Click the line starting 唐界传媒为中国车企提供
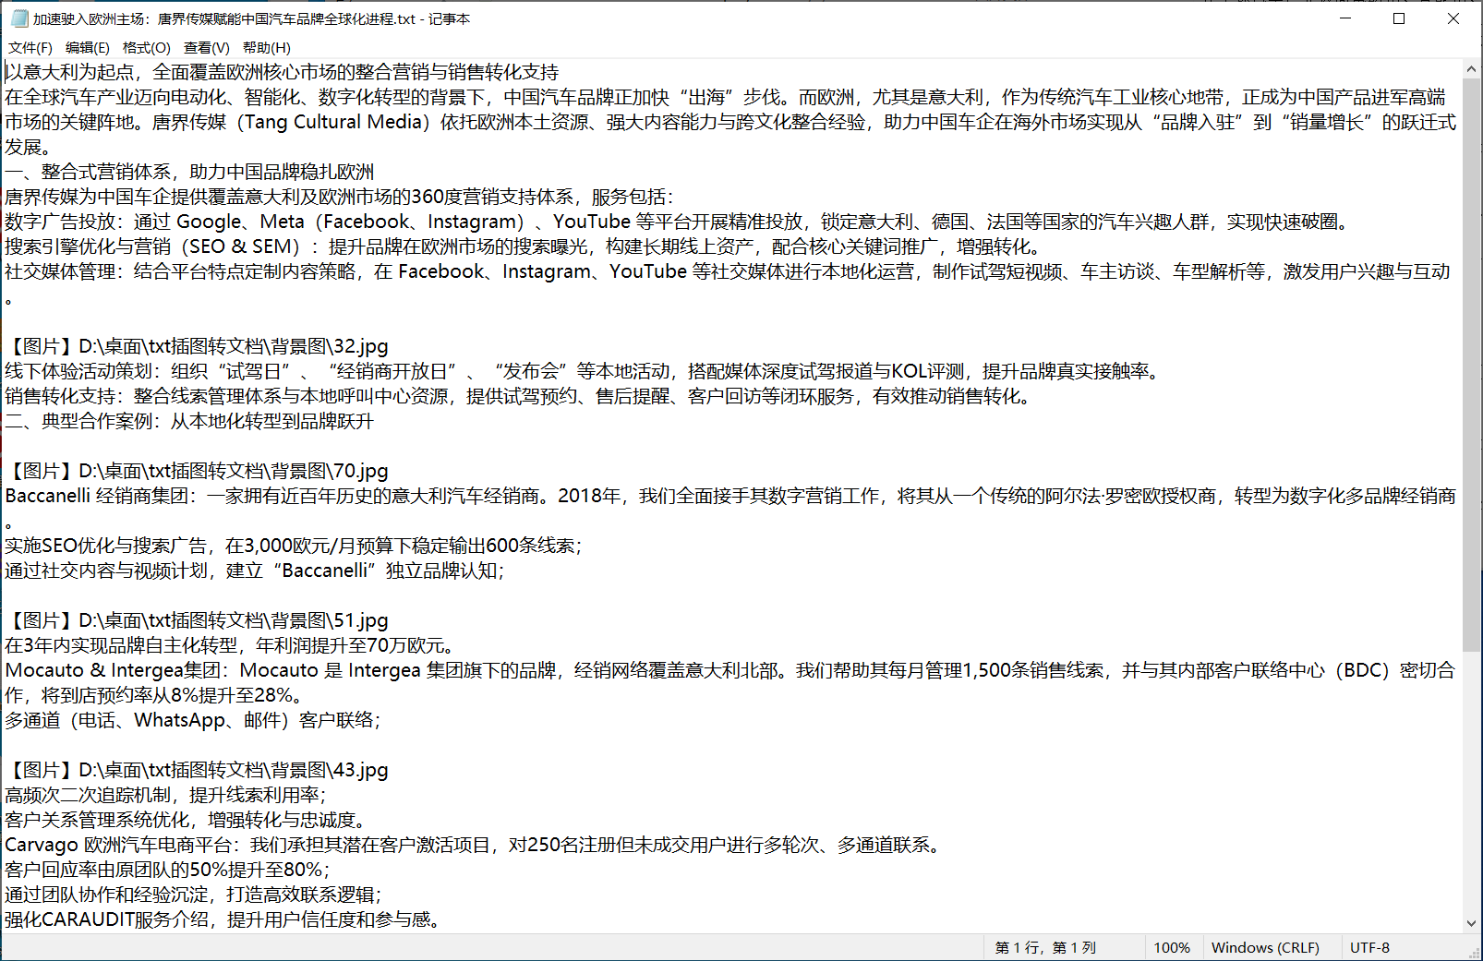 point(340,197)
